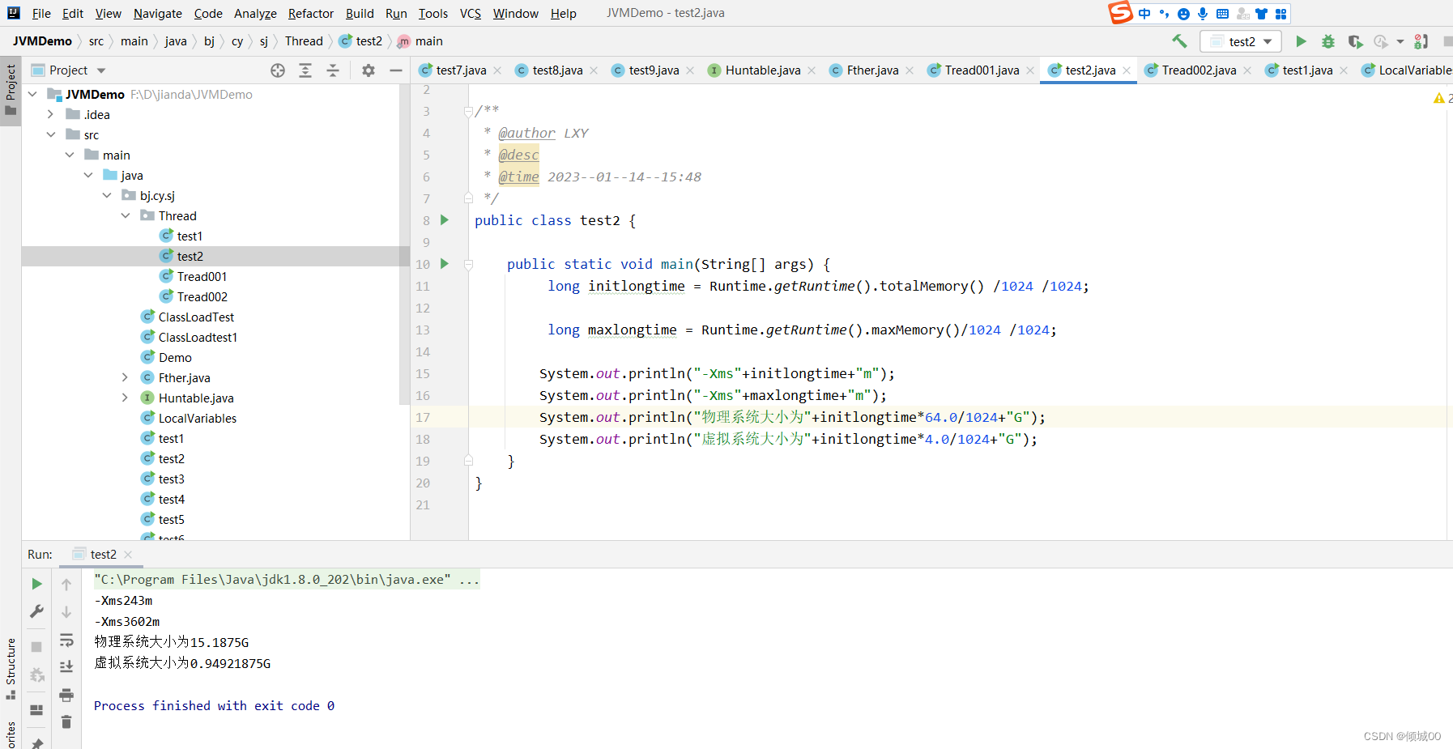Open the test2 run configuration dropdown

1242,41
